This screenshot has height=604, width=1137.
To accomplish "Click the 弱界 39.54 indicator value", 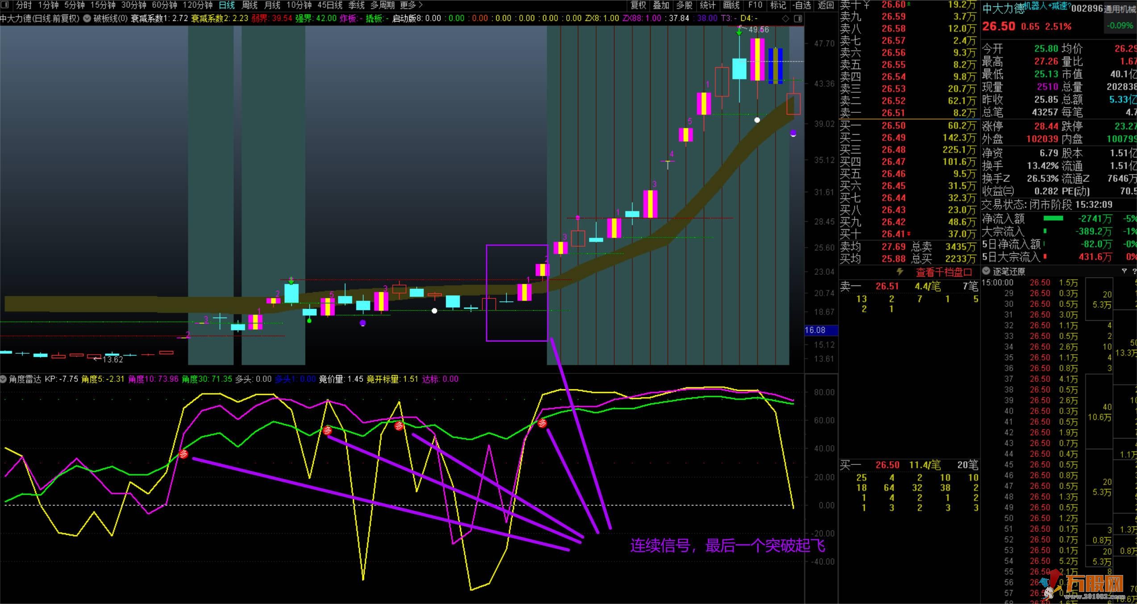I will (x=271, y=18).
